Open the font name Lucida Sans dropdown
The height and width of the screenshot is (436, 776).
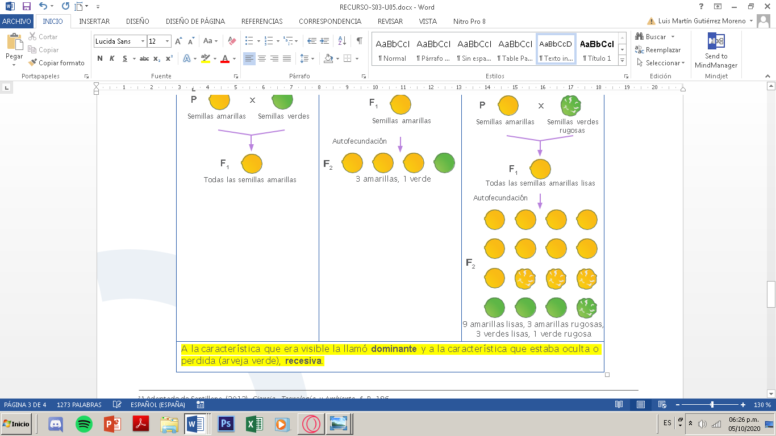click(x=143, y=41)
